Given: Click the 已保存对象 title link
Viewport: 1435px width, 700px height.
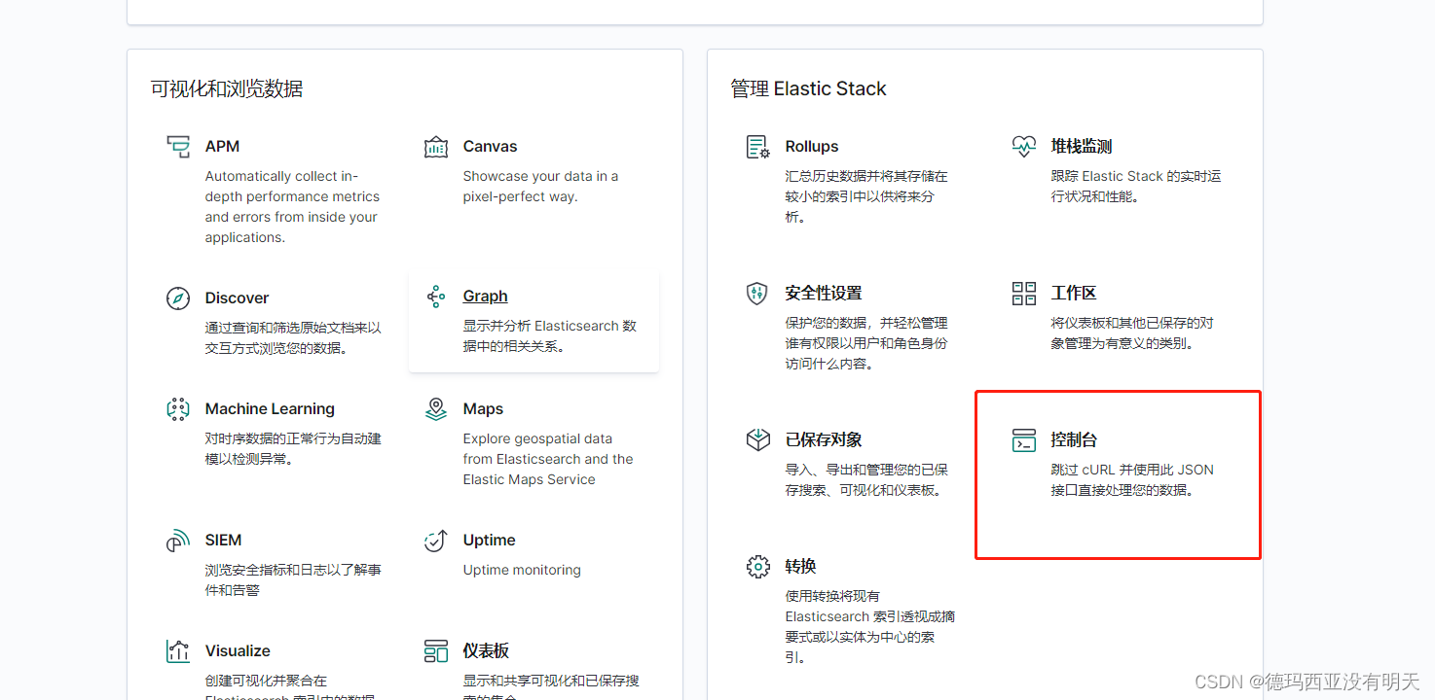Looking at the screenshot, I should pyautogui.click(x=824, y=440).
